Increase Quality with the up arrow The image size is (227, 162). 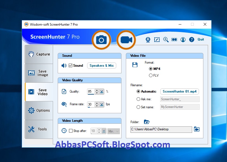97,90
